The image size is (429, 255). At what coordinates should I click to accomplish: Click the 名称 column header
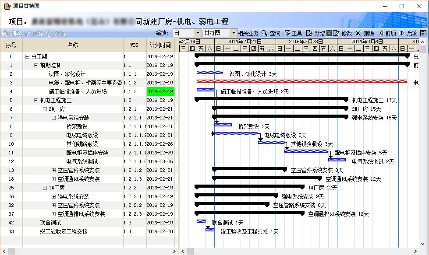click(x=73, y=45)
